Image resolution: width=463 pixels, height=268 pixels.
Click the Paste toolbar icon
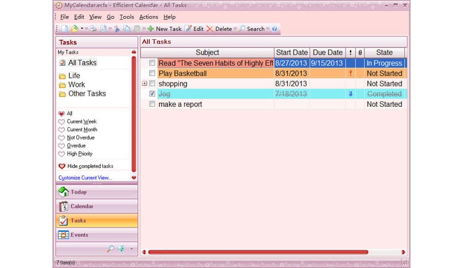pyautogui.click(x=137, y=29)
